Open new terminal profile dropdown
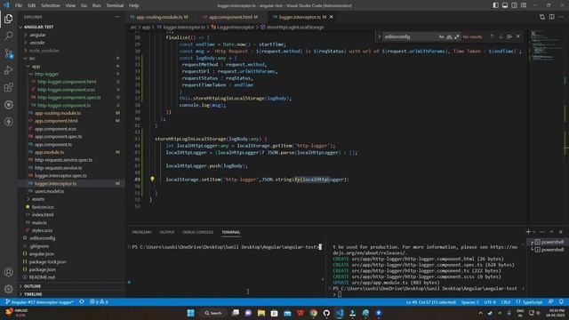Screen dimensions: 569x320 pos(533,232)
